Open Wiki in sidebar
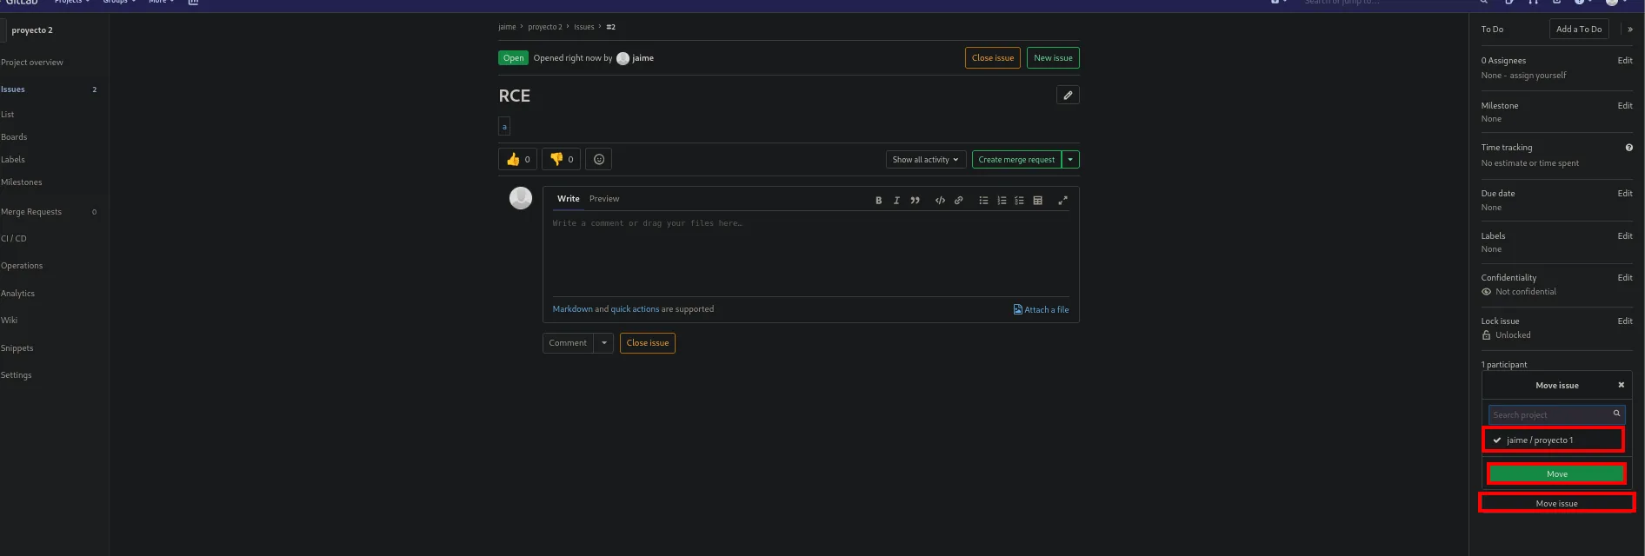This screenshot has height=556, width=1645. pyautogui.click(x=10, y=321)
